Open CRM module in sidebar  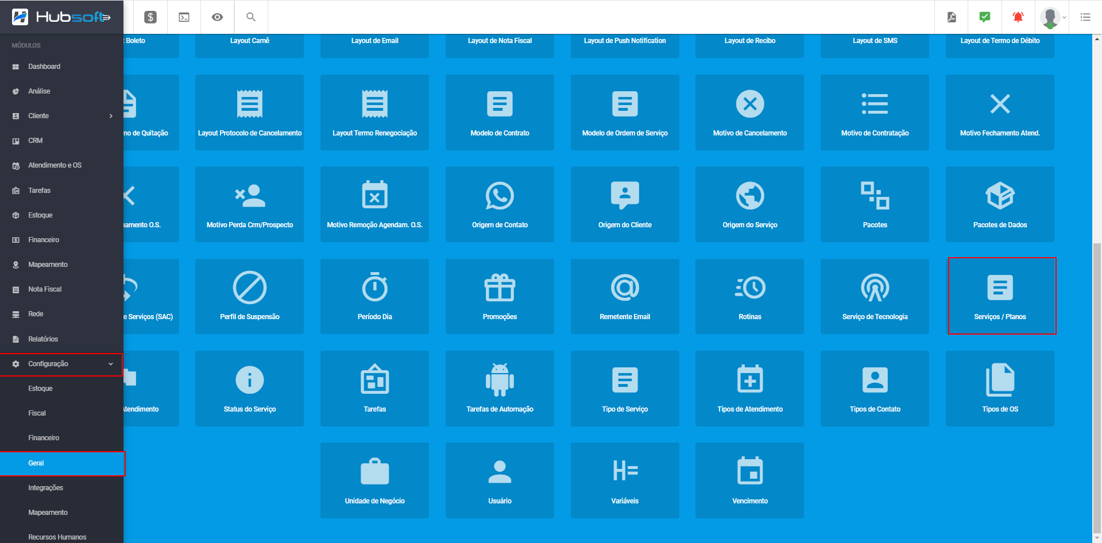pyautogui.click(x=61, y=141)
